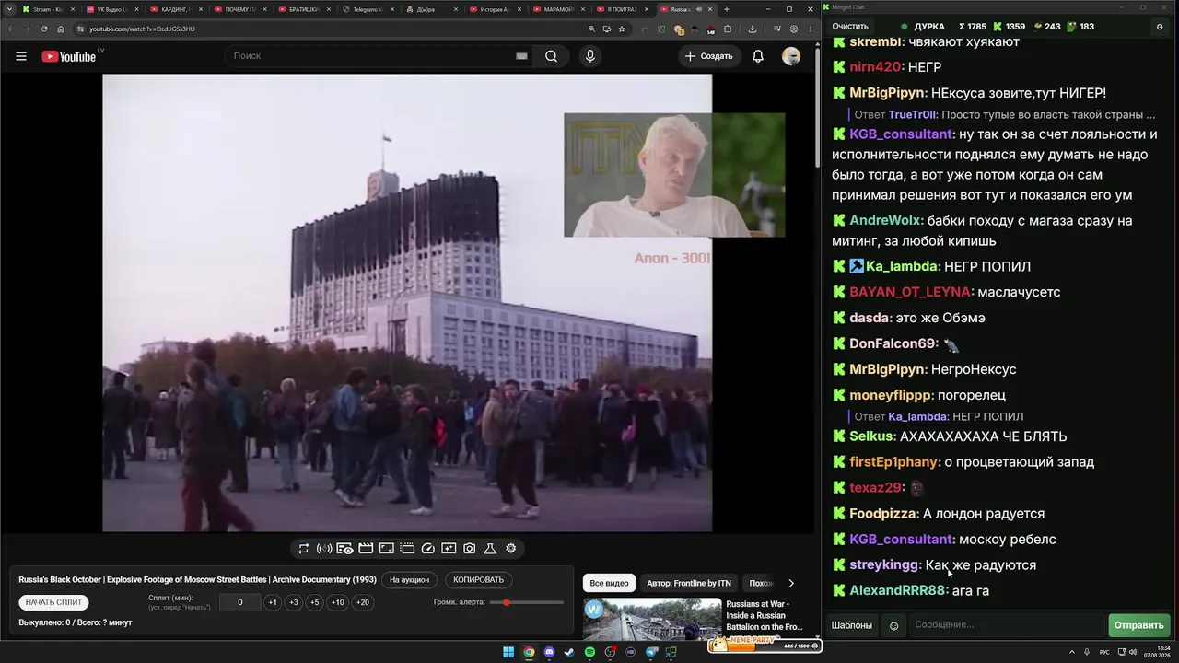The height and width of the screenshot is (663, 1179).
Task: Open player toolbar gear settings
Action: (511, 549)
